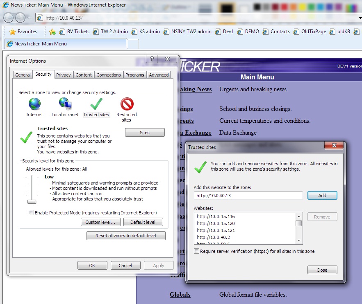This screenshot has width=362, height=304.
Task: Open the Advanced tab
Action: pos(159,75)
